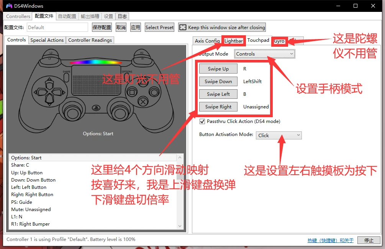Click the 取消 button
Viewport: 385px width, 249px height.
[121, 27]
